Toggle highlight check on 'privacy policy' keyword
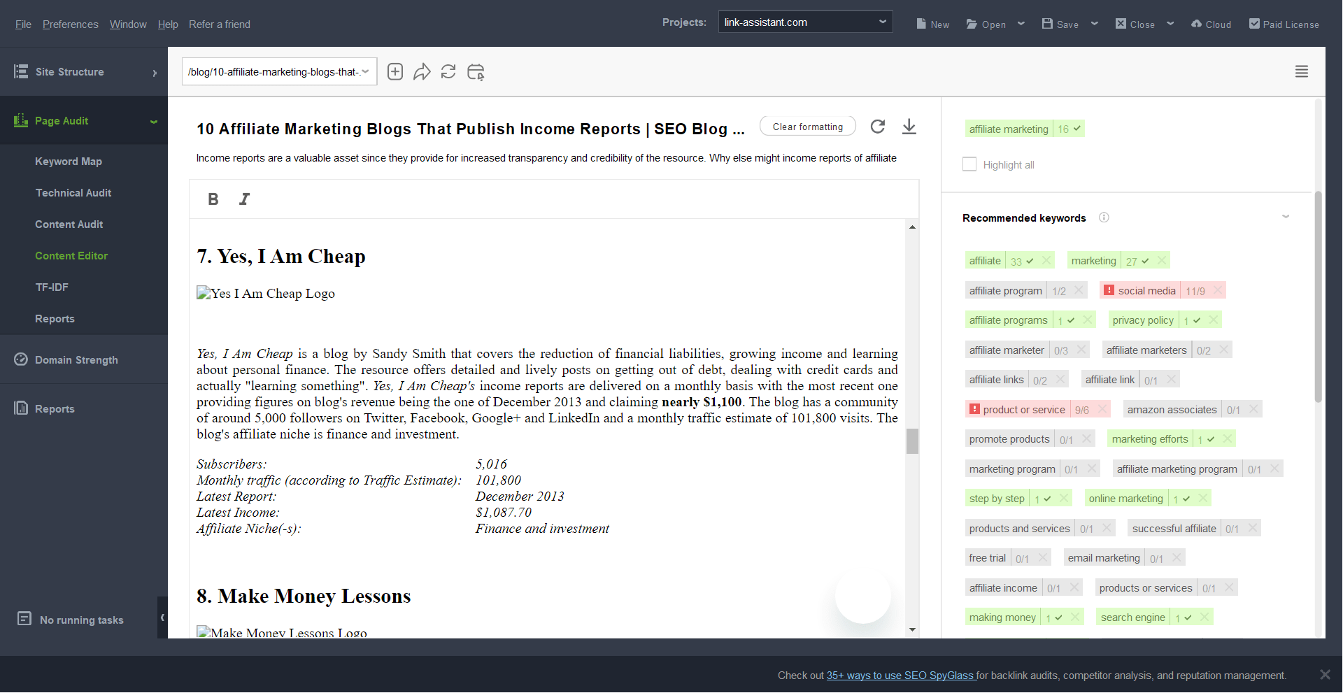Image resolution: width=1343 pixels, height=693 pixels. (x=1197, y=320)
